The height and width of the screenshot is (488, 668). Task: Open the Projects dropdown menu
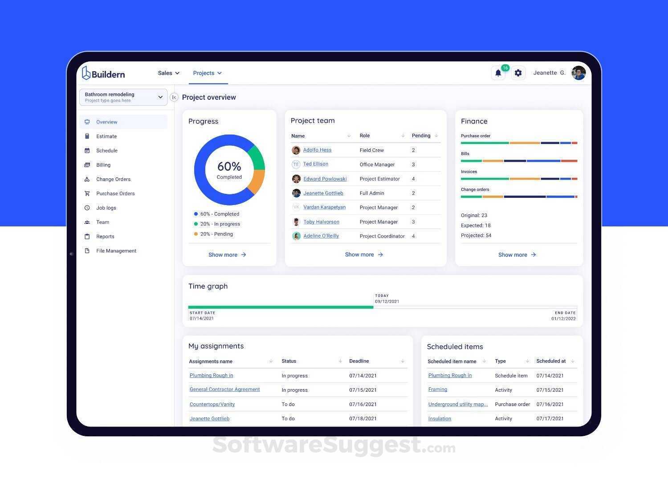coord(208,73)
